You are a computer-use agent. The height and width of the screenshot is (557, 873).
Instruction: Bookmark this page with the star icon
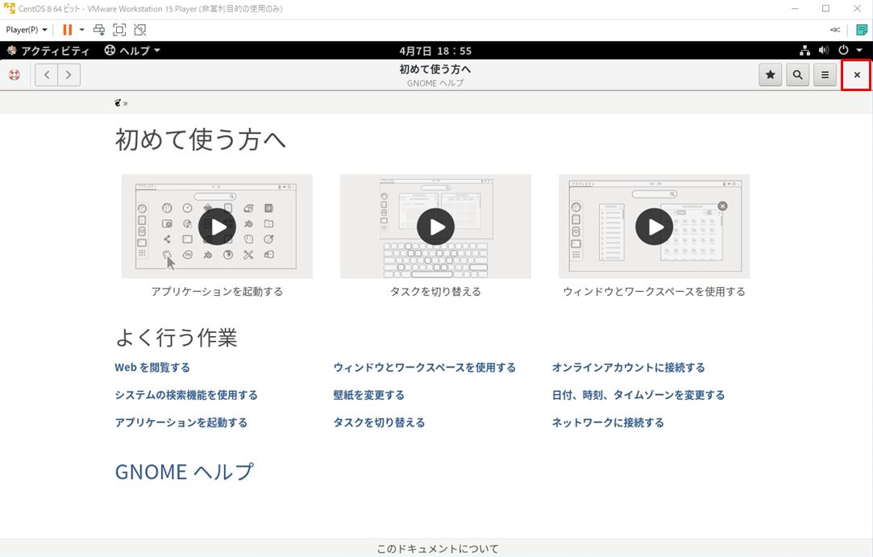pos(771,75)
